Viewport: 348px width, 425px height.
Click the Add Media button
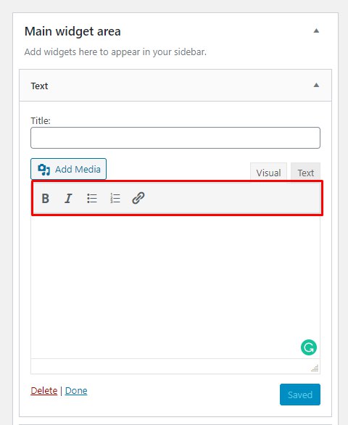click(68, 169)
